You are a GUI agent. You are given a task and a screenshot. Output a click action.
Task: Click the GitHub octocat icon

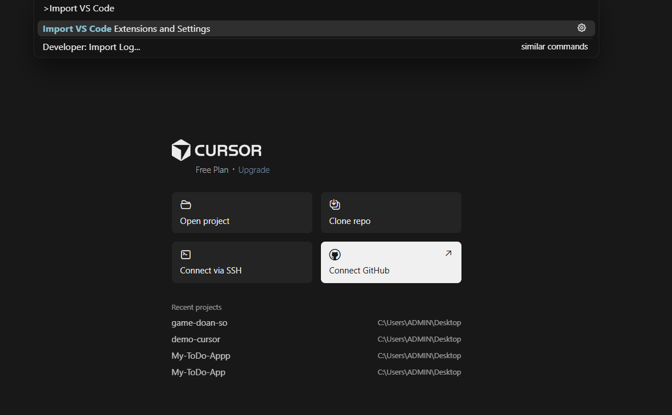coord(335,255)
